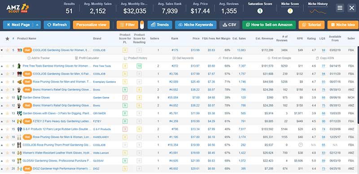Expand the COOLJOB Gloves for Men row
This screenshot has height=174, width=359.
(x=2, y=74)
